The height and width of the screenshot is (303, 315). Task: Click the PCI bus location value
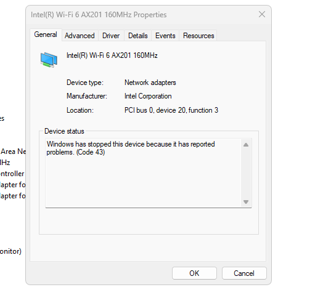click(x=171, y=110)
